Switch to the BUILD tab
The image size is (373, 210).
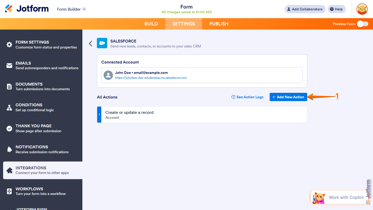point(151,24)
